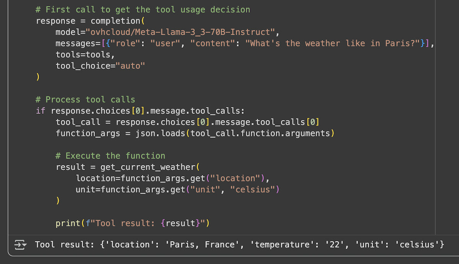This screenshot has height=264, width=459.
Task: Click the "auto" tool_choice value
Action: [x=133, y=65]
